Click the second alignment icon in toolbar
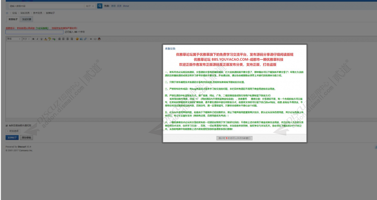The width and height of the screenshot is (377, 200). [63, 39]
